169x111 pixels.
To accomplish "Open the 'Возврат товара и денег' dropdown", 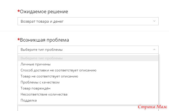I will click(x=88, y=21).
